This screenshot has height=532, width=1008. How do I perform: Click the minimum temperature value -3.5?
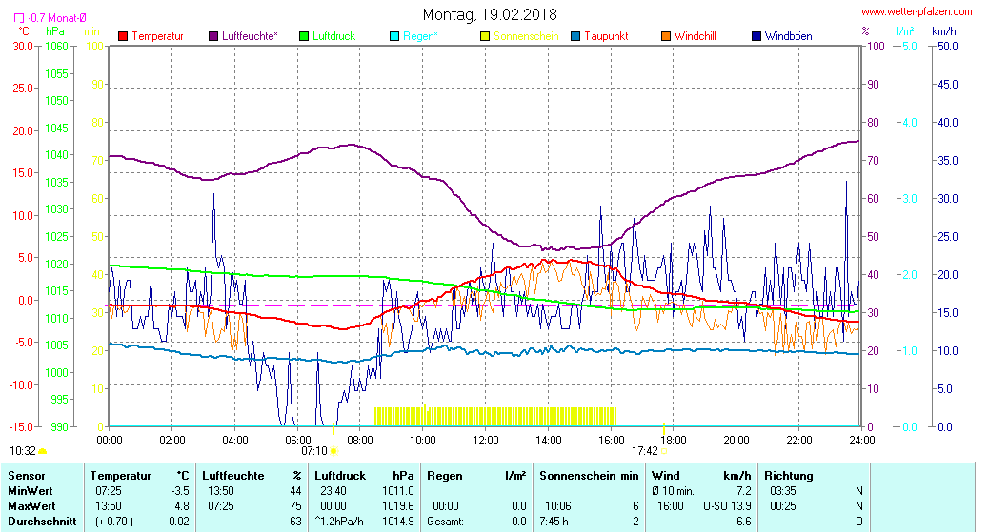[x=181, y=491]
